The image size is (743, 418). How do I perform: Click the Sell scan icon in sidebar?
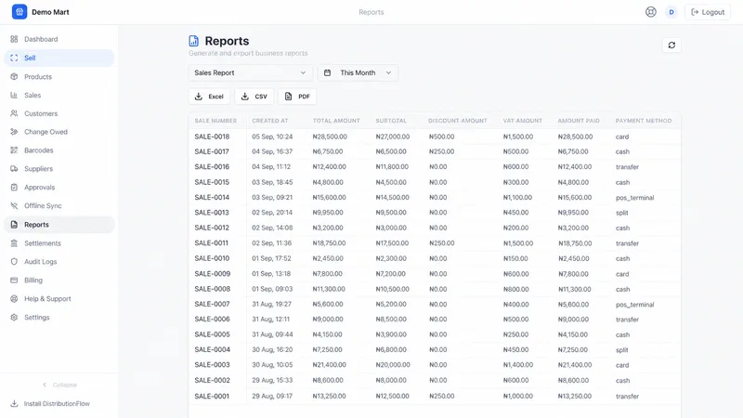(x=14, y=58)
